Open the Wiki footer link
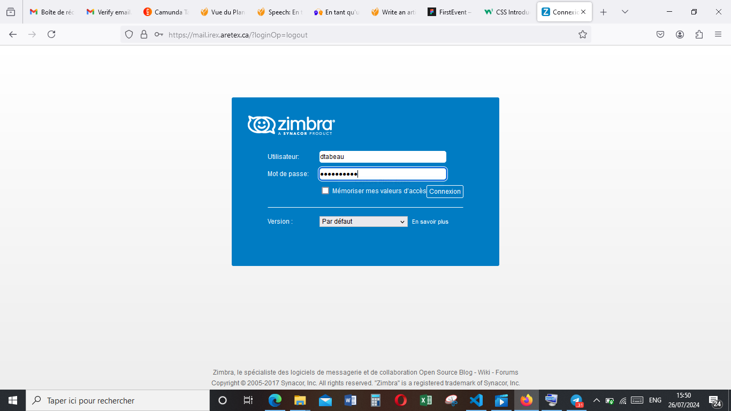 click(x=484, y=372)
